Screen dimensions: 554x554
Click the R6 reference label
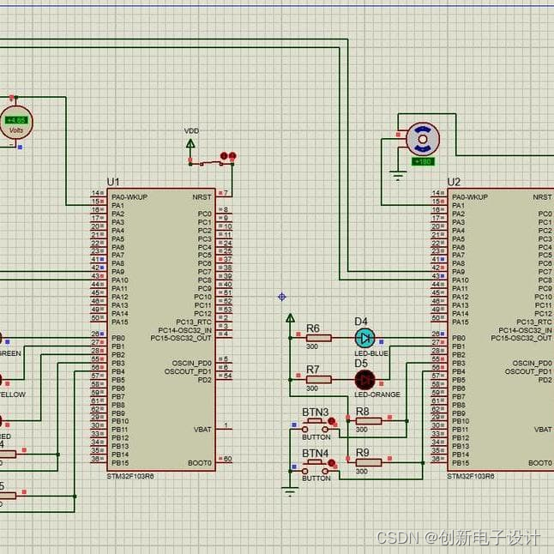point(313,328)
